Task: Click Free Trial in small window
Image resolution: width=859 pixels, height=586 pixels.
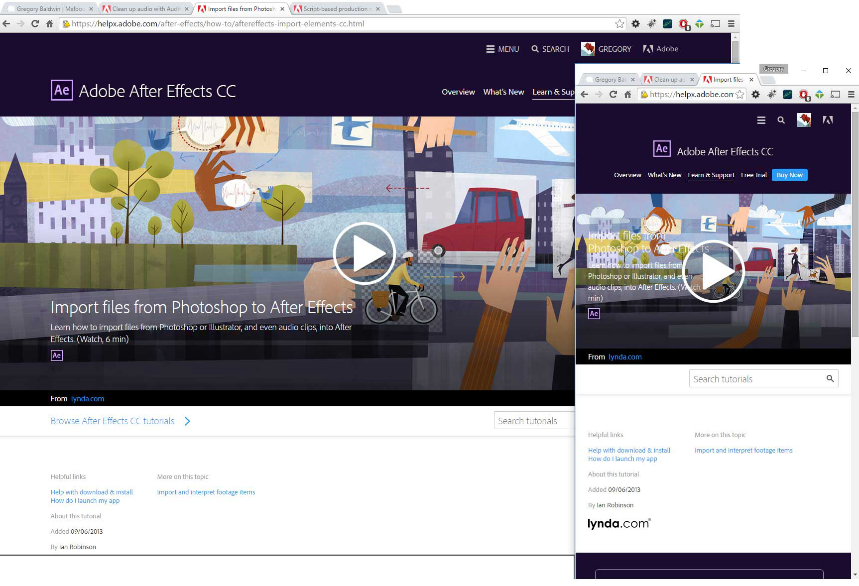Action: [753, 175]
